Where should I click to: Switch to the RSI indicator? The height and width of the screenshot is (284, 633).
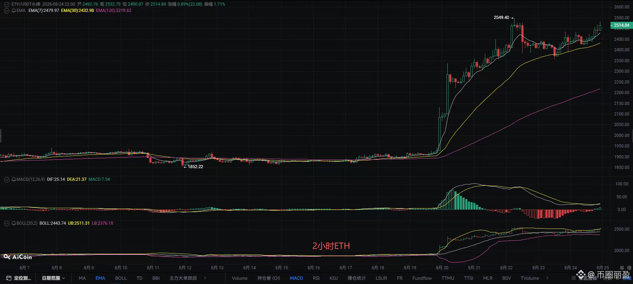coord(316,278)
